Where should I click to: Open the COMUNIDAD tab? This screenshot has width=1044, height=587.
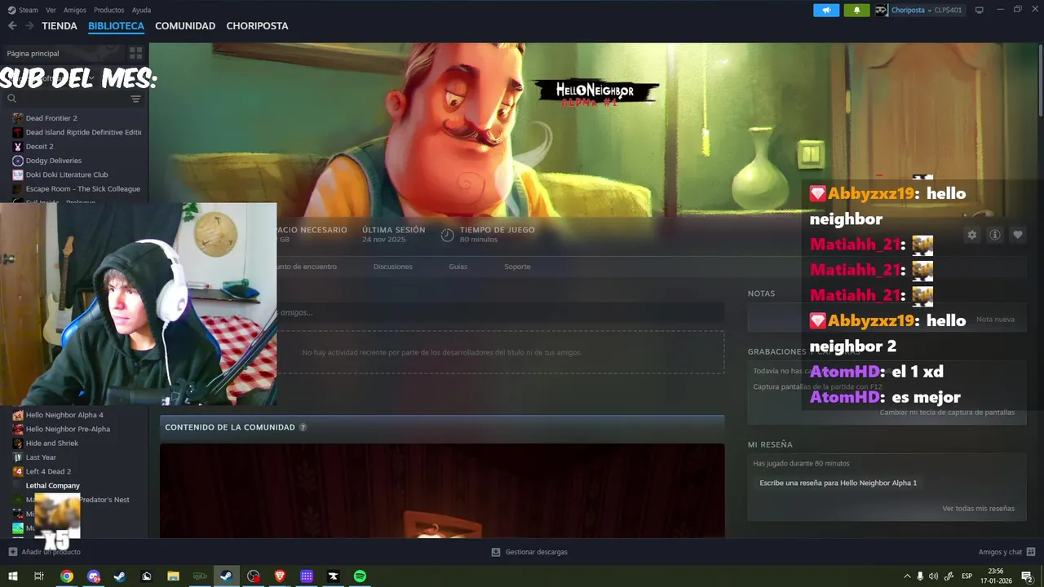pos(185,26)
